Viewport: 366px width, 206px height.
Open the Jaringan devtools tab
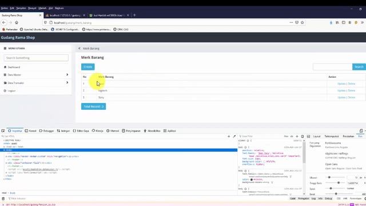click(x=63, y=131)
